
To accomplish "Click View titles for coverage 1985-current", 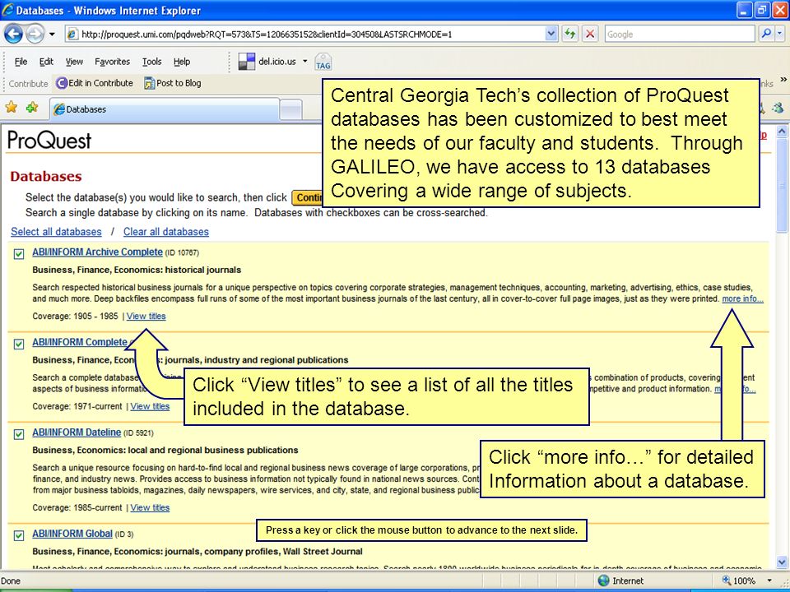I will point(150,507).
